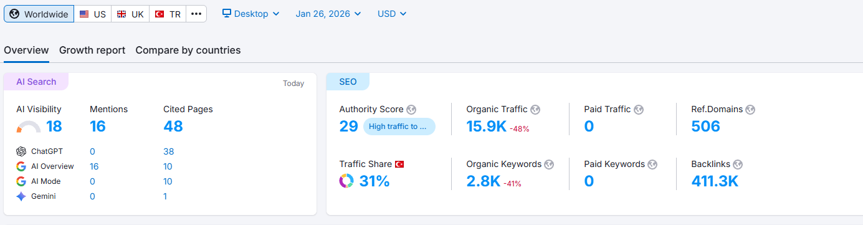Viewport: 863px width, 225px height.
Task: Switch database to TR
Action: [168, 14]
